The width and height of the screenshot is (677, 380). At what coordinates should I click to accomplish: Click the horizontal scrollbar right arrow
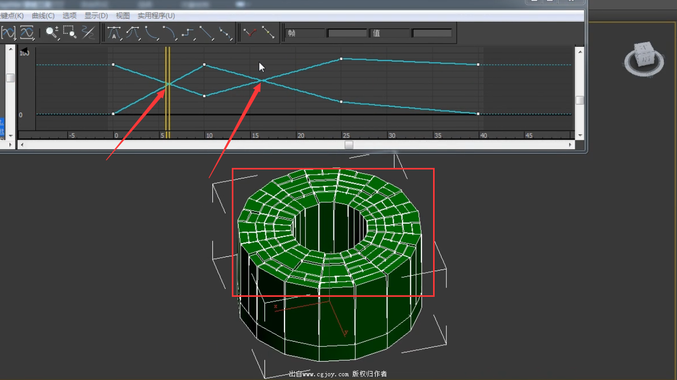coord(571,145)
